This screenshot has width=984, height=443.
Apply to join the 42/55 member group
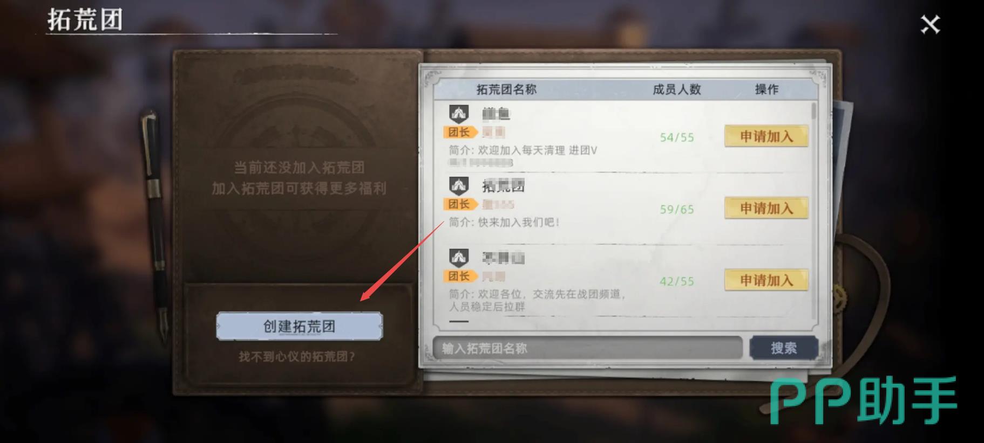(x=766, y=280)
